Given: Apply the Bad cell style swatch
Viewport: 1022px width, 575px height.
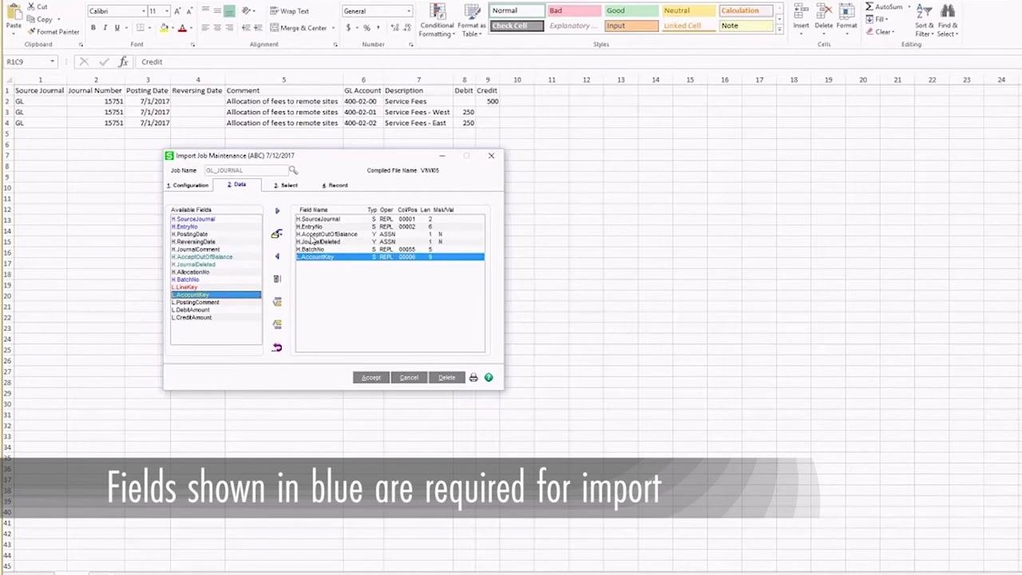Looking at the screenshot, I should [574, 10].
